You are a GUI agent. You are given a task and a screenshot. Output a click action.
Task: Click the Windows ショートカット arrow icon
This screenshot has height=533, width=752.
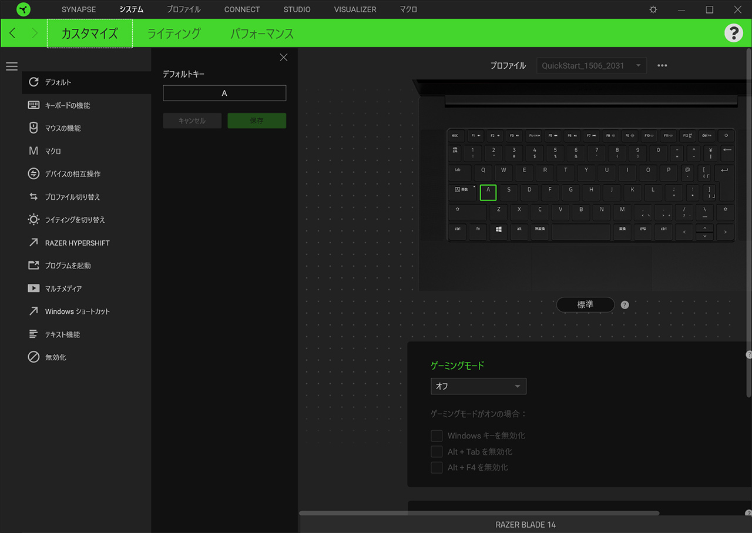(x=33, y=311)
